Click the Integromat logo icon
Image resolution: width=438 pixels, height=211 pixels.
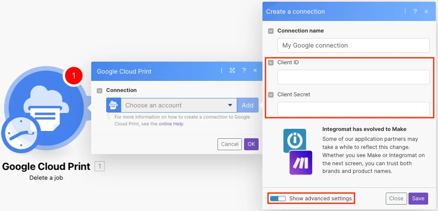295,140
